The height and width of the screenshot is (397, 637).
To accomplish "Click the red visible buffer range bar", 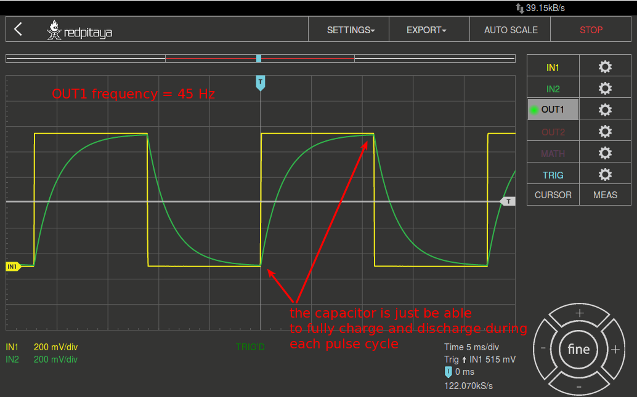I will pos(259,58).
